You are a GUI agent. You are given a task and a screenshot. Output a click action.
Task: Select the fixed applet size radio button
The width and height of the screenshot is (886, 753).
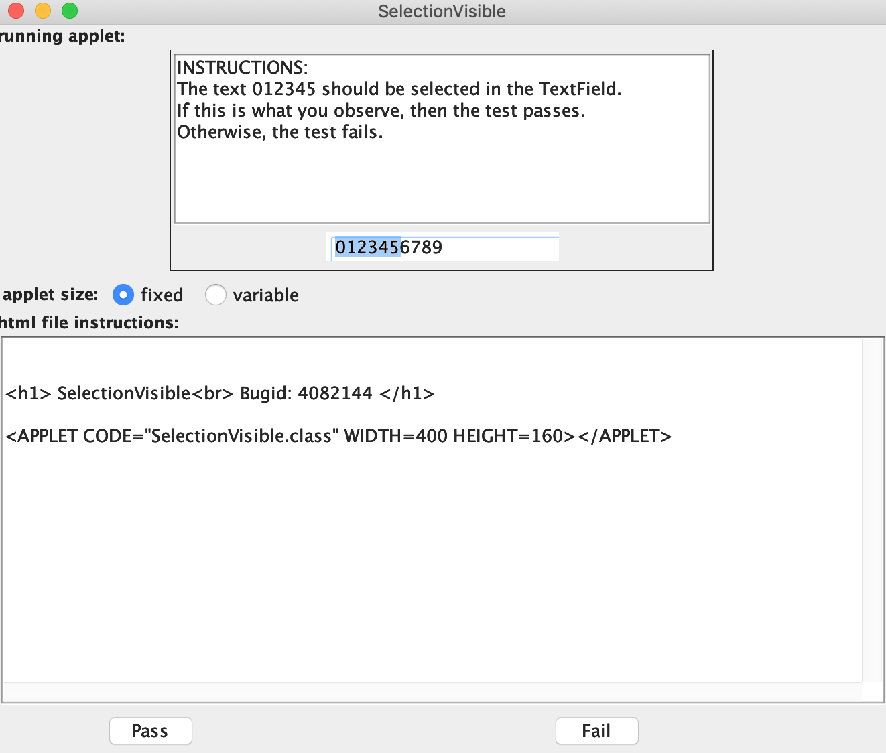pyautogui.click(x=123, y=295)
